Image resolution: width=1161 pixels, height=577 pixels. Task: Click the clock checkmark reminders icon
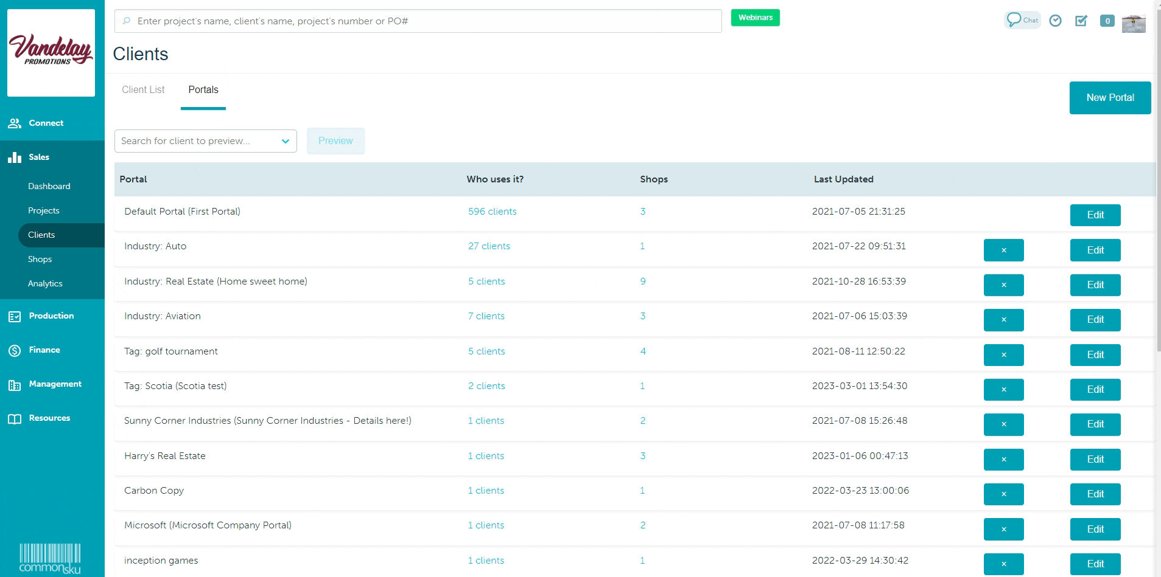tap(1056, 21)
